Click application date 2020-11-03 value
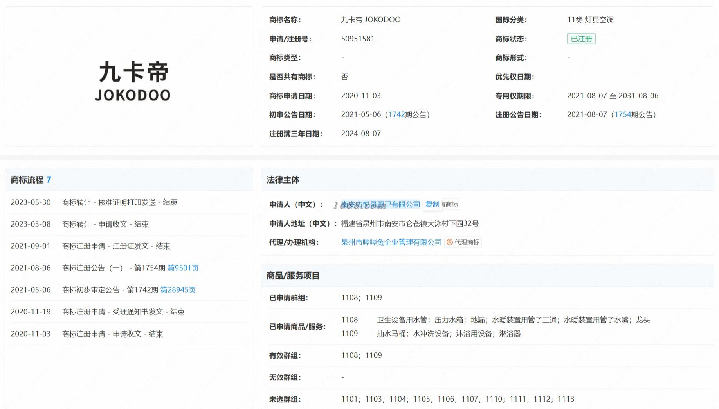Image resolution: width=719 pixels, height=409 pixels. pyautogui.click(x=361, y=96)
